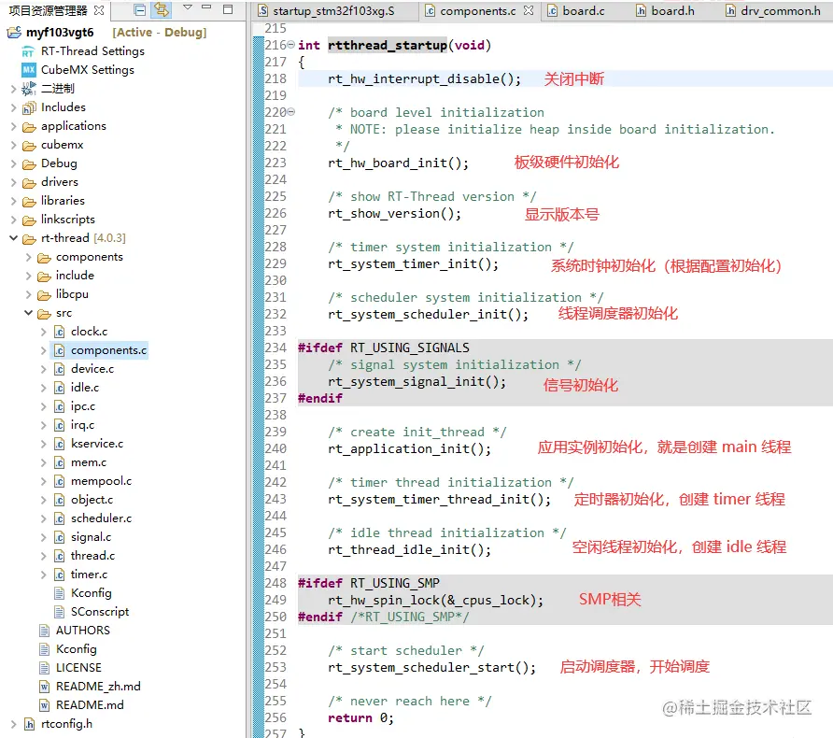Switch to drv_common.h tab
The image size is (833, 738).
[x=774, y=10]
